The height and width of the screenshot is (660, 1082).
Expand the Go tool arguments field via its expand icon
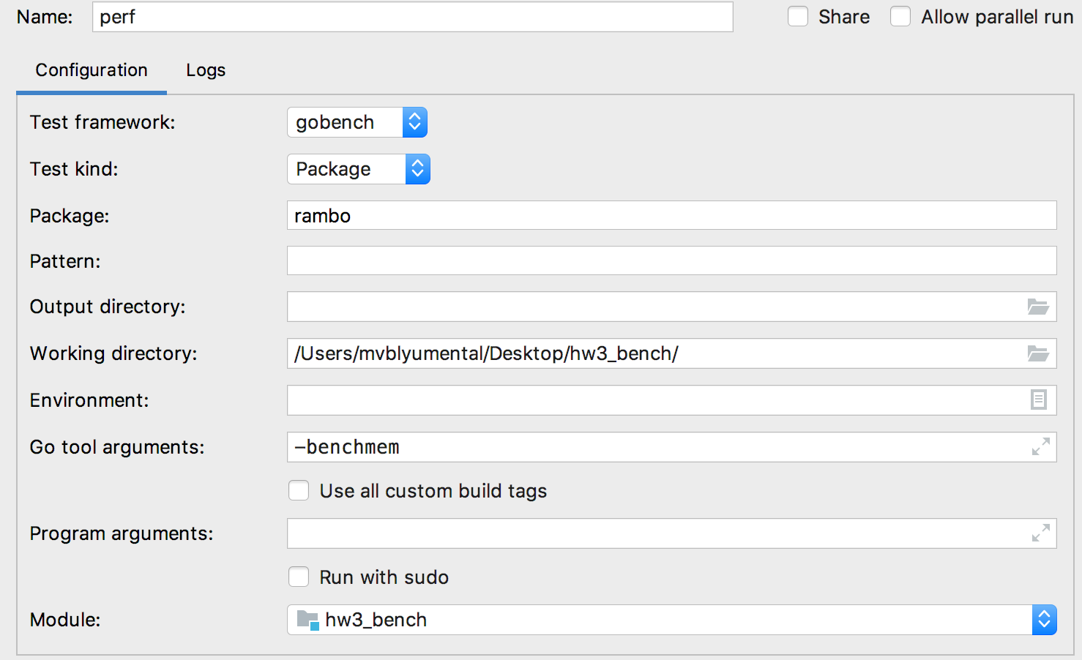click(x=1040, y=447)
